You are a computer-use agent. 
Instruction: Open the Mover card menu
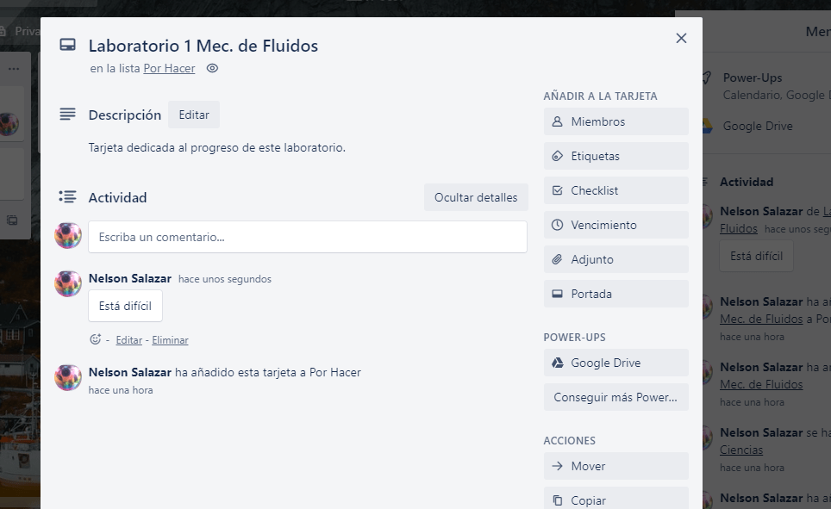coord(615,466)
